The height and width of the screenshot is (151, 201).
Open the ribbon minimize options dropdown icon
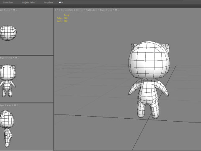[x=61, y=3]
